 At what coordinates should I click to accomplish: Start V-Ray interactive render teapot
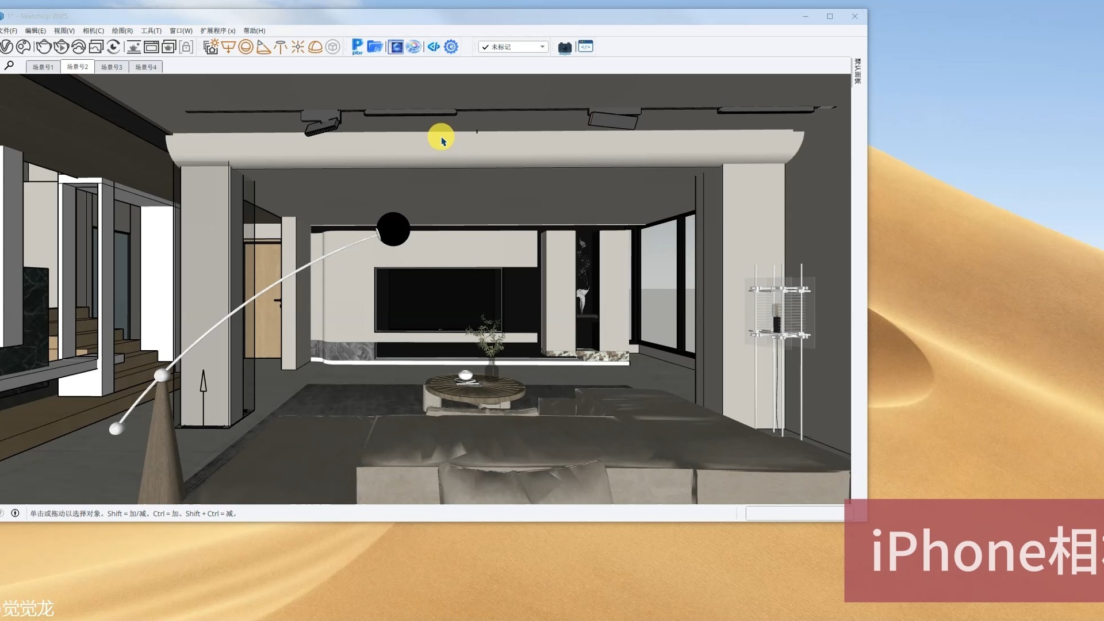(x=61, y=47)
